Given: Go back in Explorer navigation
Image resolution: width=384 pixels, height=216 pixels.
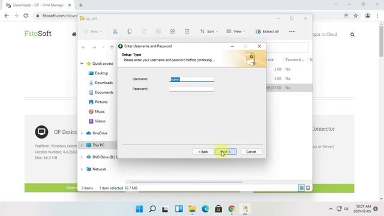Looking at the screenshot, I should pos(83,47).
